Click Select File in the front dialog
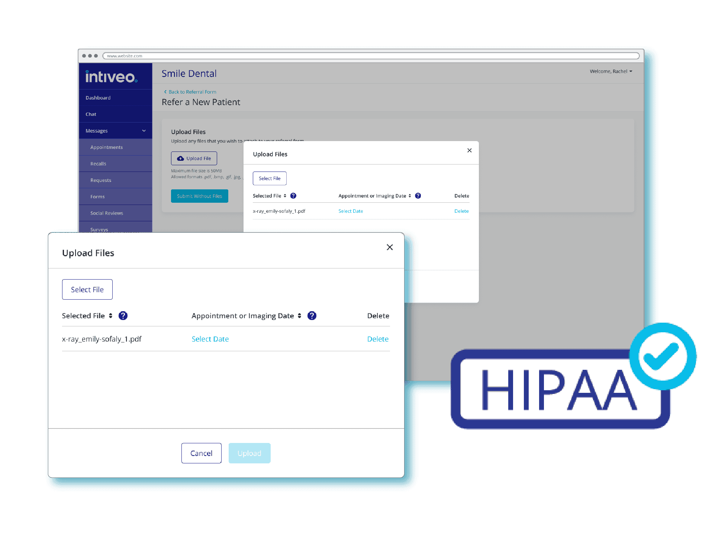Screen dimensions: 725x551 pyautogui.click(x=87, y=289)
